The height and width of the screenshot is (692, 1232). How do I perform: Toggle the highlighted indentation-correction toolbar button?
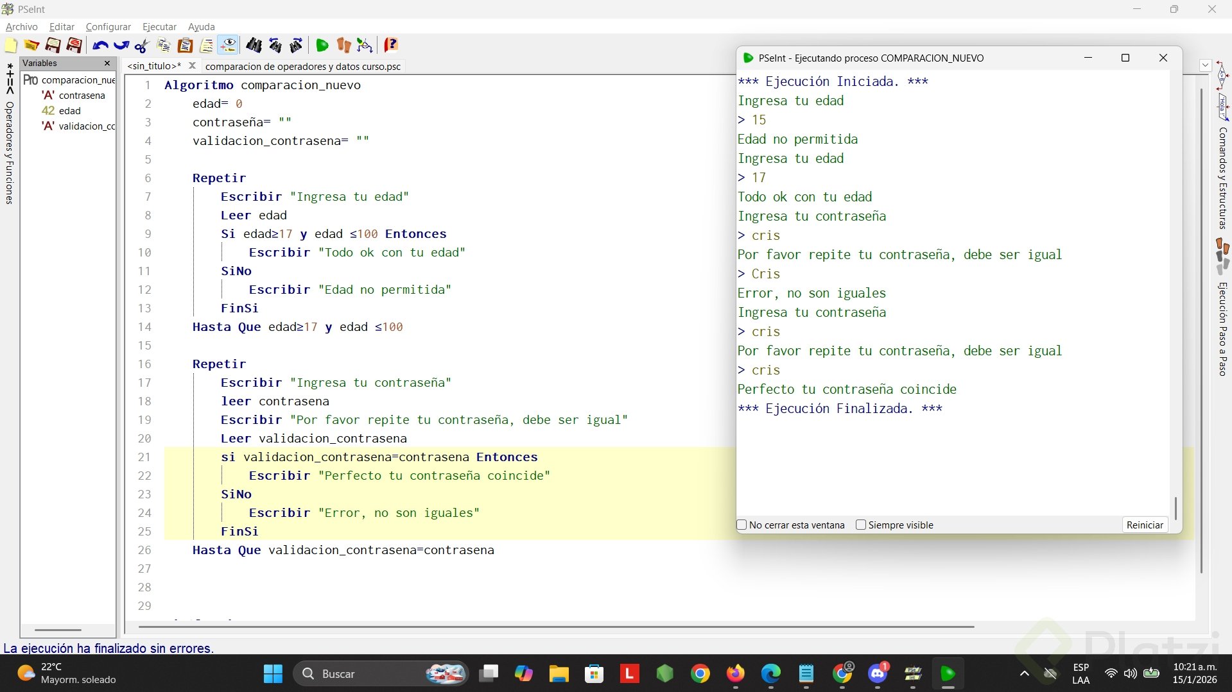228,46
